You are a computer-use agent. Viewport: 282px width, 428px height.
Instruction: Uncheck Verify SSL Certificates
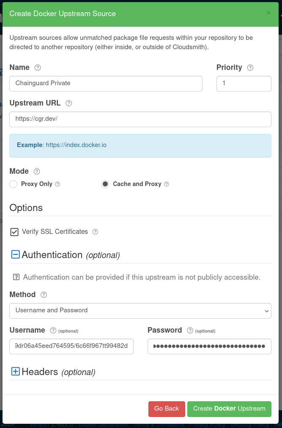click(15, 231)
